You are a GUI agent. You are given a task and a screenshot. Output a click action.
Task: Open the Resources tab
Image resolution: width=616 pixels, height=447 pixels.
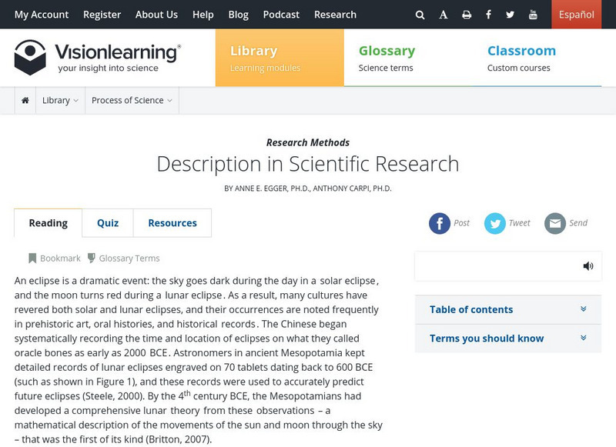pyautogui.click(x=172, y=222)
